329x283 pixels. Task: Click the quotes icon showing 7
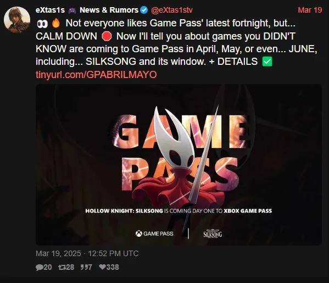pyautogui.click(x=83, y=267)
